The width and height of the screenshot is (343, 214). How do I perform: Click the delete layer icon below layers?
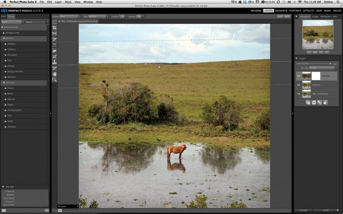314,102
